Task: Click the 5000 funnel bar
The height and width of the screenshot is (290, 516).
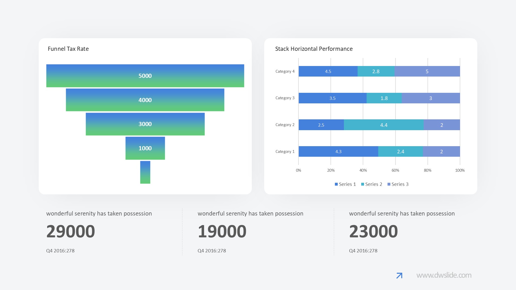Action: pos(145,76)
